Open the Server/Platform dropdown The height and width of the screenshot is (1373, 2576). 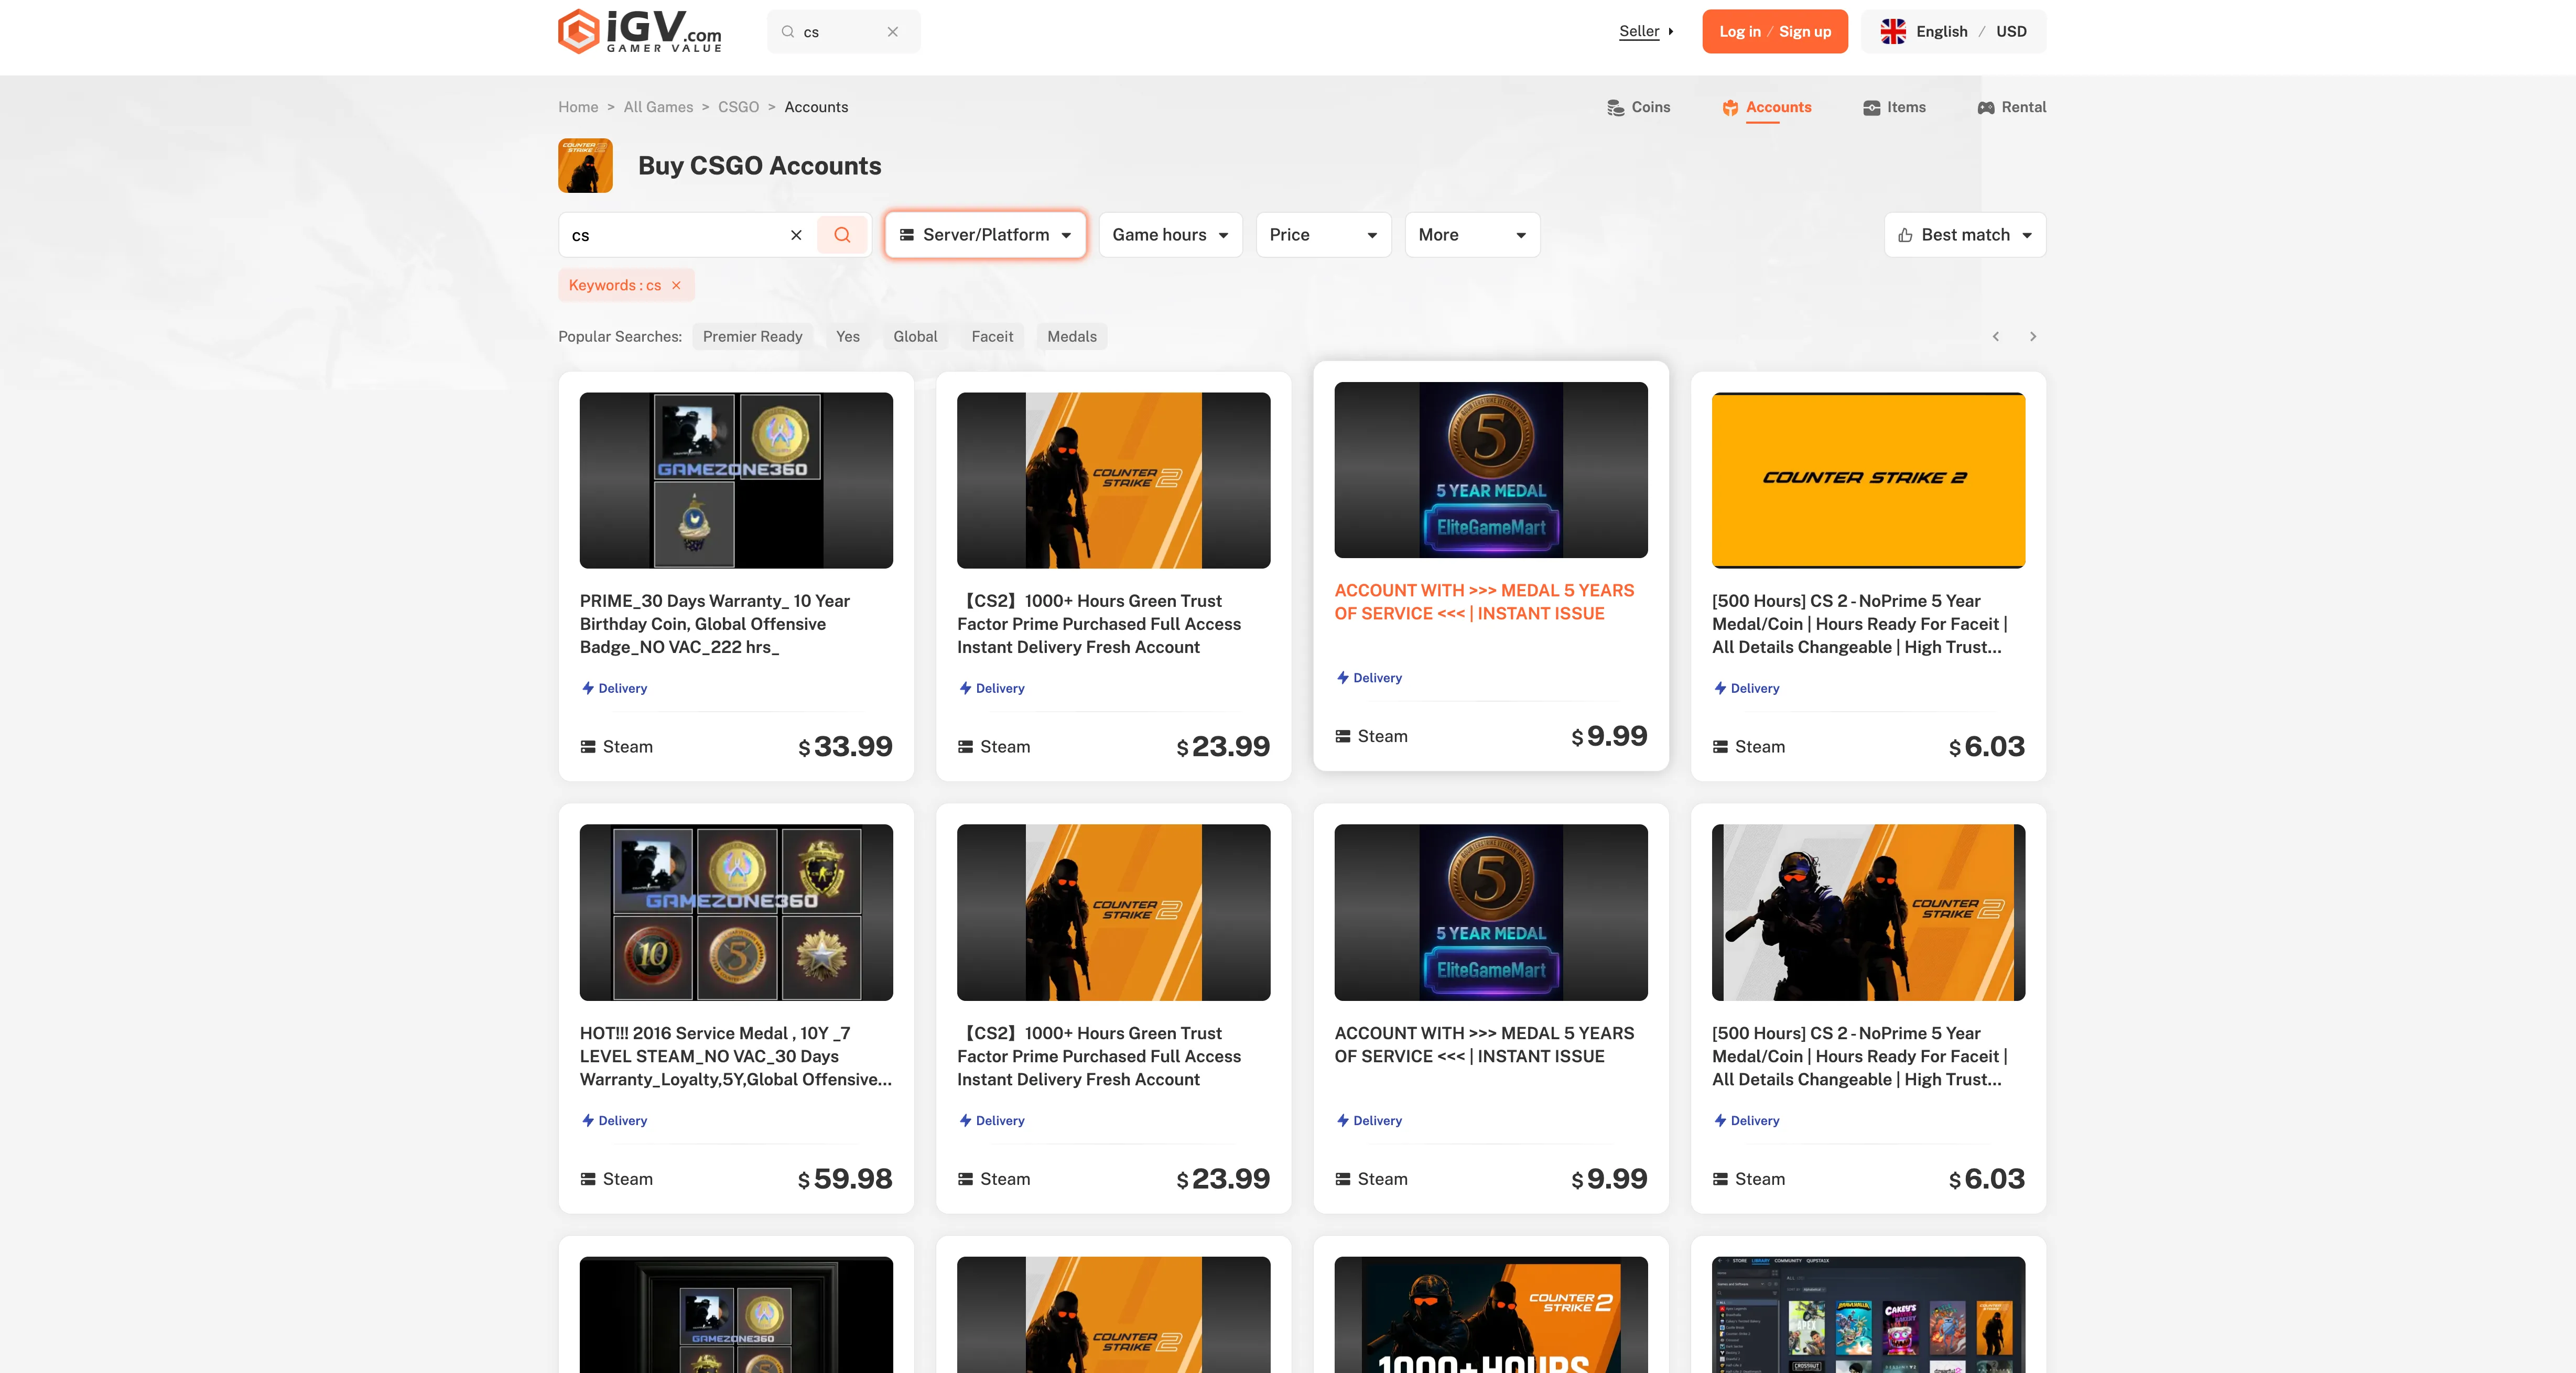(984, 235)
